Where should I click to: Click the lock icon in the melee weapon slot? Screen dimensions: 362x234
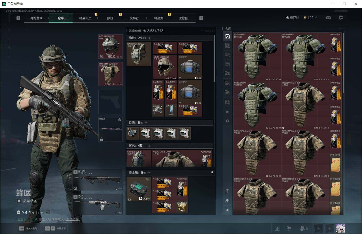101,139
